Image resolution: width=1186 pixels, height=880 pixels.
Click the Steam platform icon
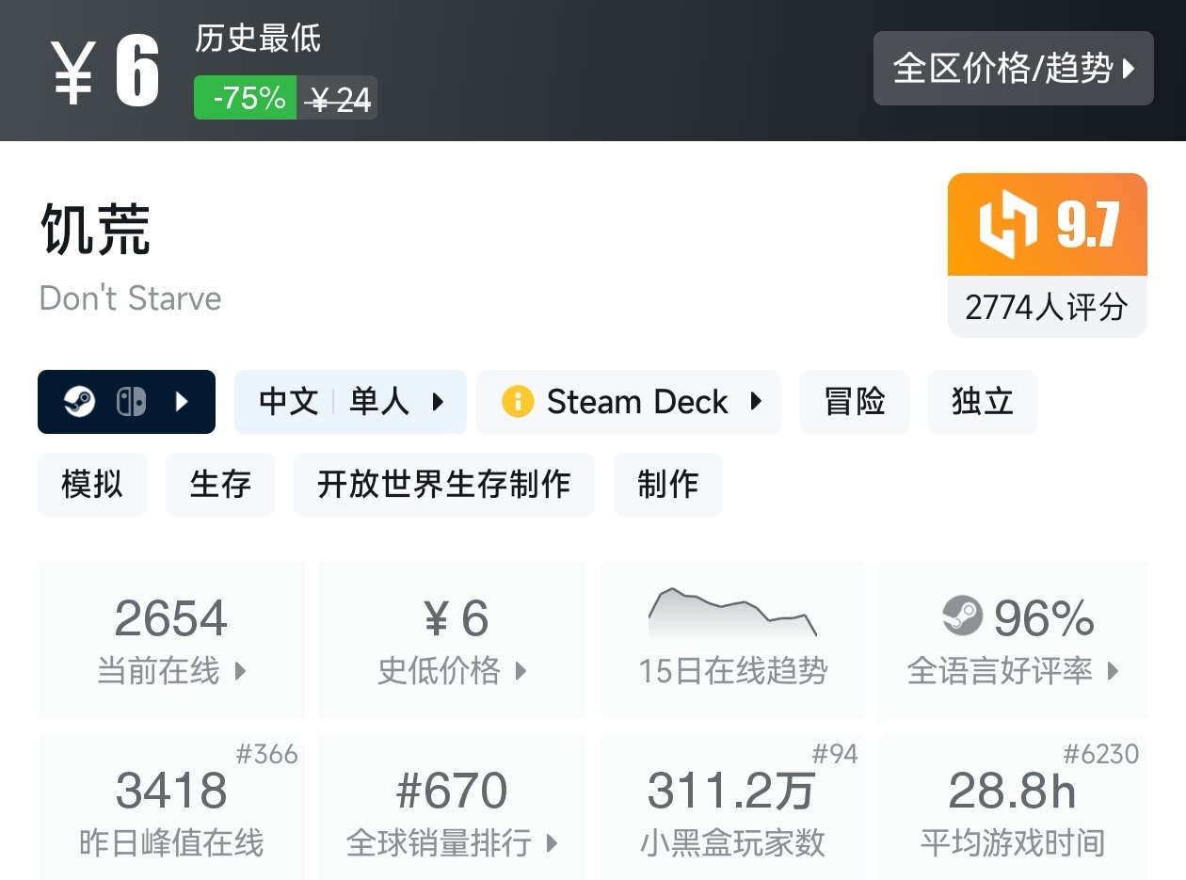(x=79, y=402)
